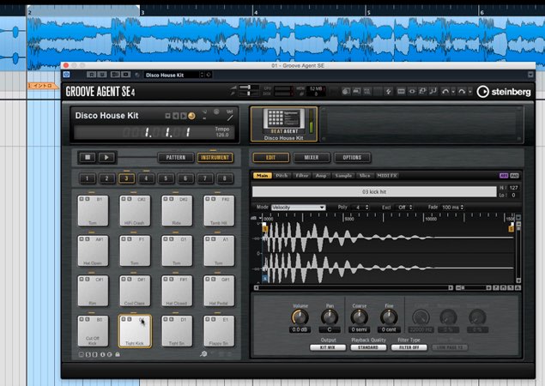Adjust the Volume knob
This screenshot has width=545, height=386.
(x=300, y=317)
